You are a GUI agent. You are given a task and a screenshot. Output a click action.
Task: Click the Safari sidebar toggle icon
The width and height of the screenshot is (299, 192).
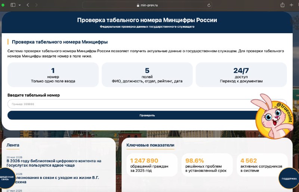point(13,5)
